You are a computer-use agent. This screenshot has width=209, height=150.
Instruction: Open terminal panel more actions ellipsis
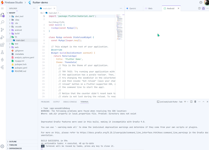(x=200, y=102)
